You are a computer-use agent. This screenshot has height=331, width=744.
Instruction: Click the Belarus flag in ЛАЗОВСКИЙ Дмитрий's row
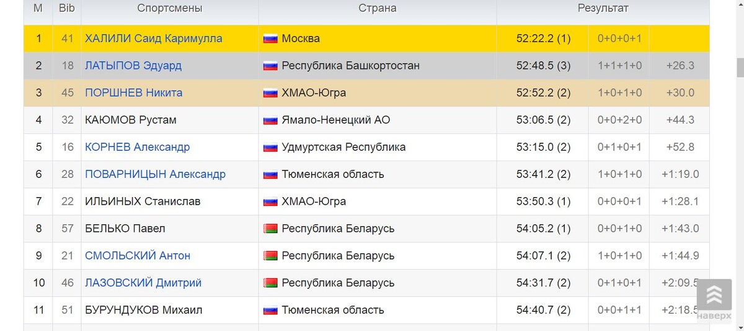tap(270, 283)
